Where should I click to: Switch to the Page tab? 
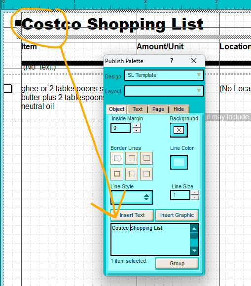coord(158,109)
